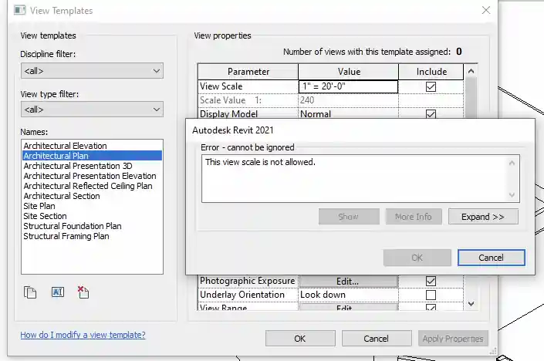Expand the error dialog details
The height and width of the screenshot is (361, 544).
click(x=482, y=217)
